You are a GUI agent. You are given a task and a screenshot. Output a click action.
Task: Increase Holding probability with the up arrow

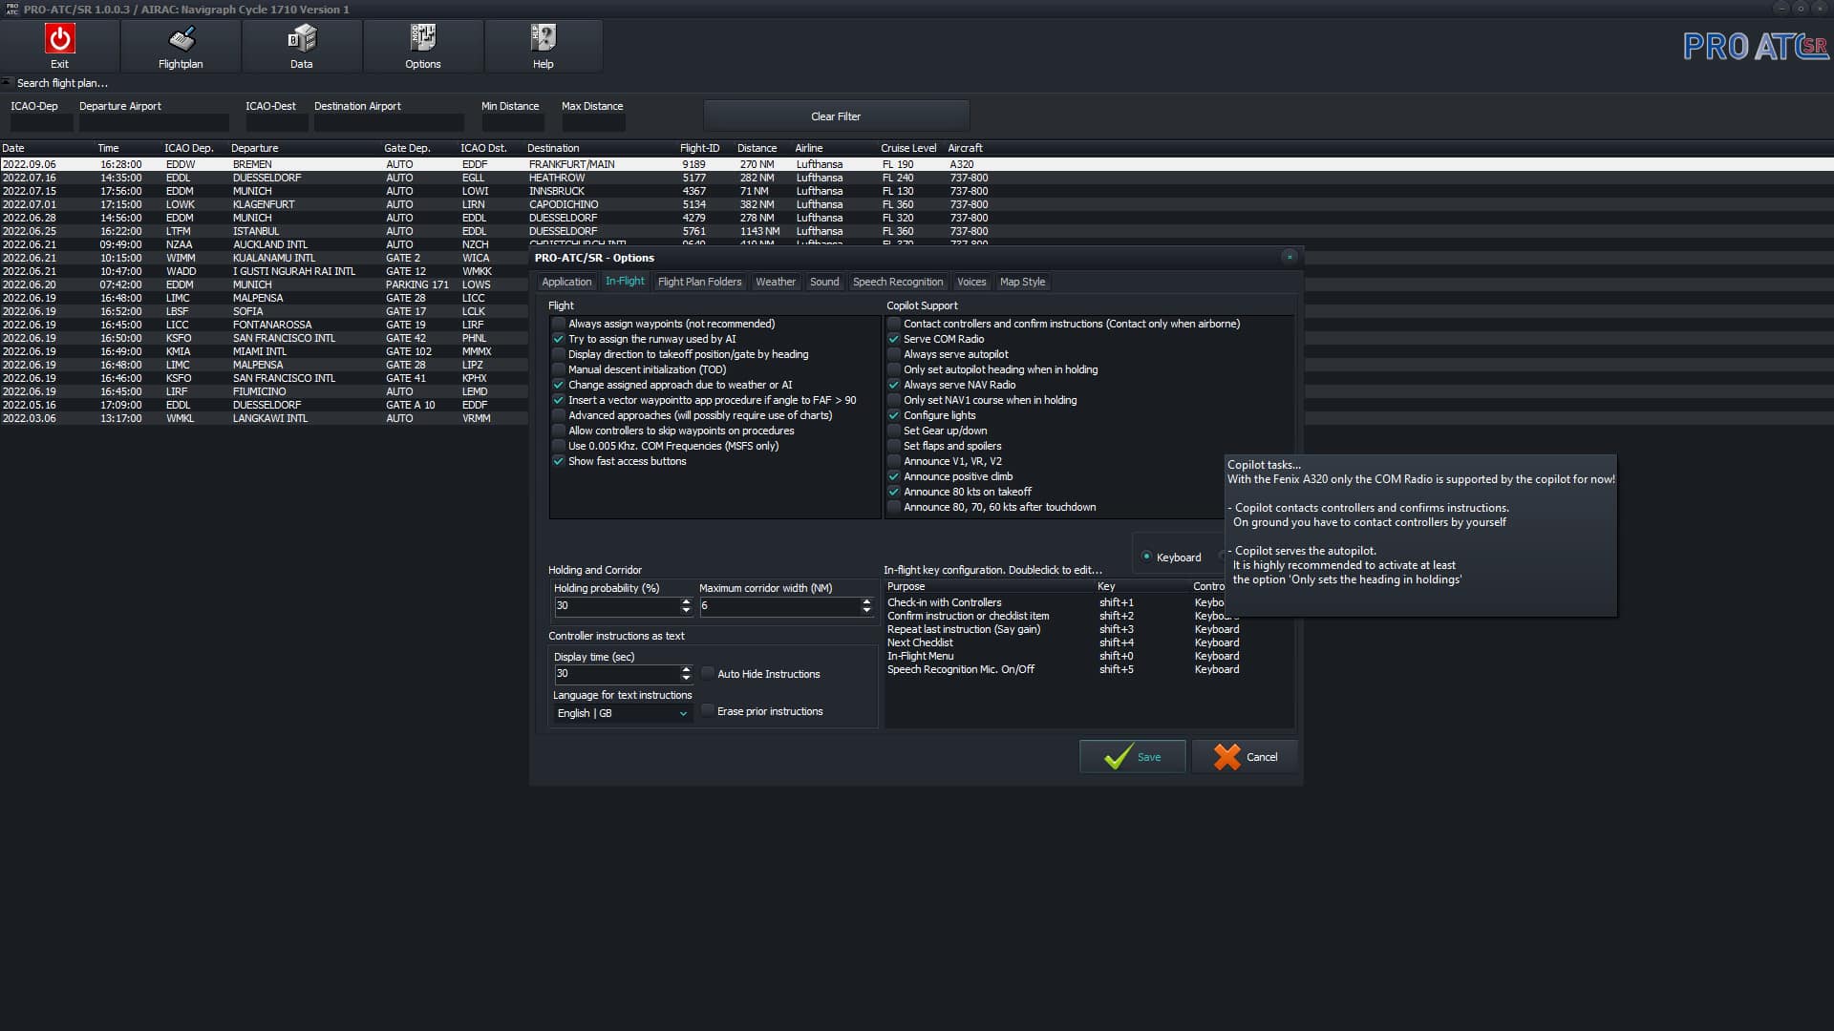[x=686, y=601]
